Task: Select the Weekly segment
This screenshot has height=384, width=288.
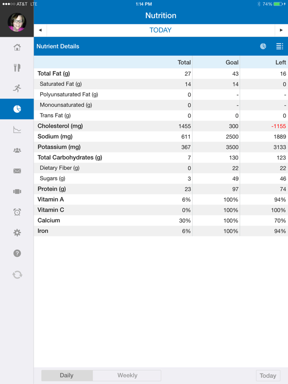Action: click(x=127, y=375)
